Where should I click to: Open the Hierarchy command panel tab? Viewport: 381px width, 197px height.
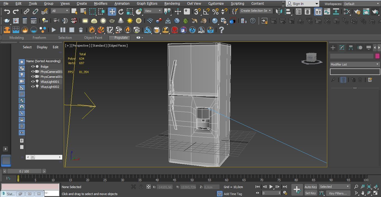click(x=351, y=48)
